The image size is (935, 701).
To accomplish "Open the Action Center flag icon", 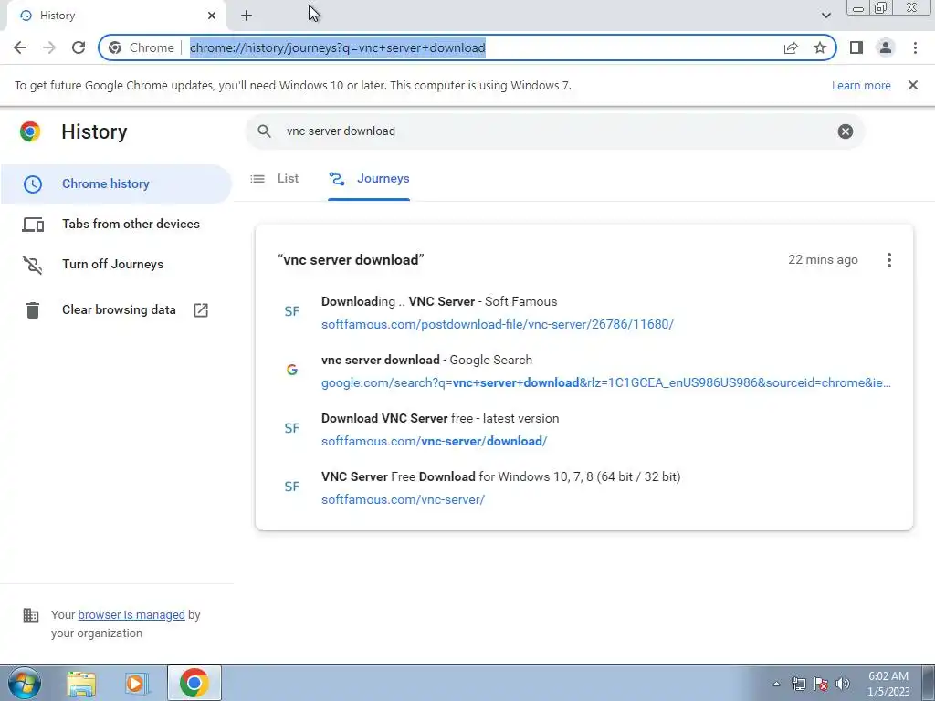I will (821, 684).
